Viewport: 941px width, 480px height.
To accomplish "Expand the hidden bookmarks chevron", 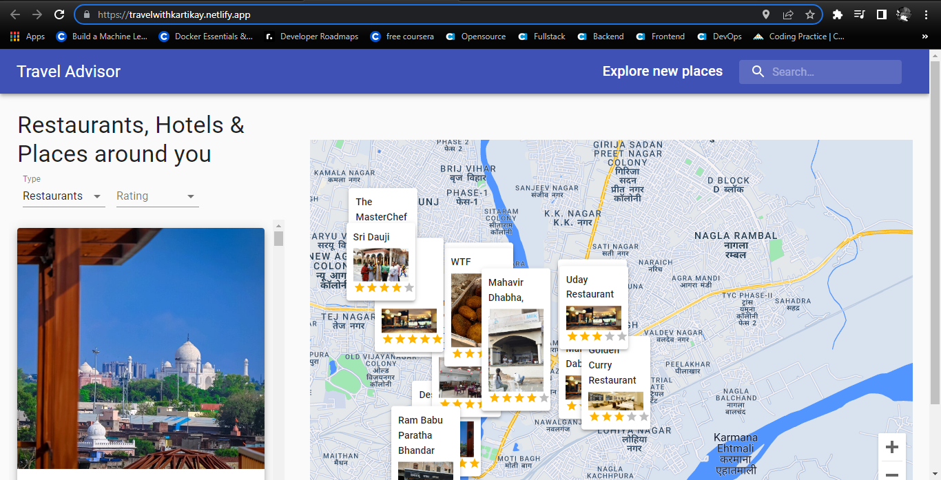I will (925, 36).
